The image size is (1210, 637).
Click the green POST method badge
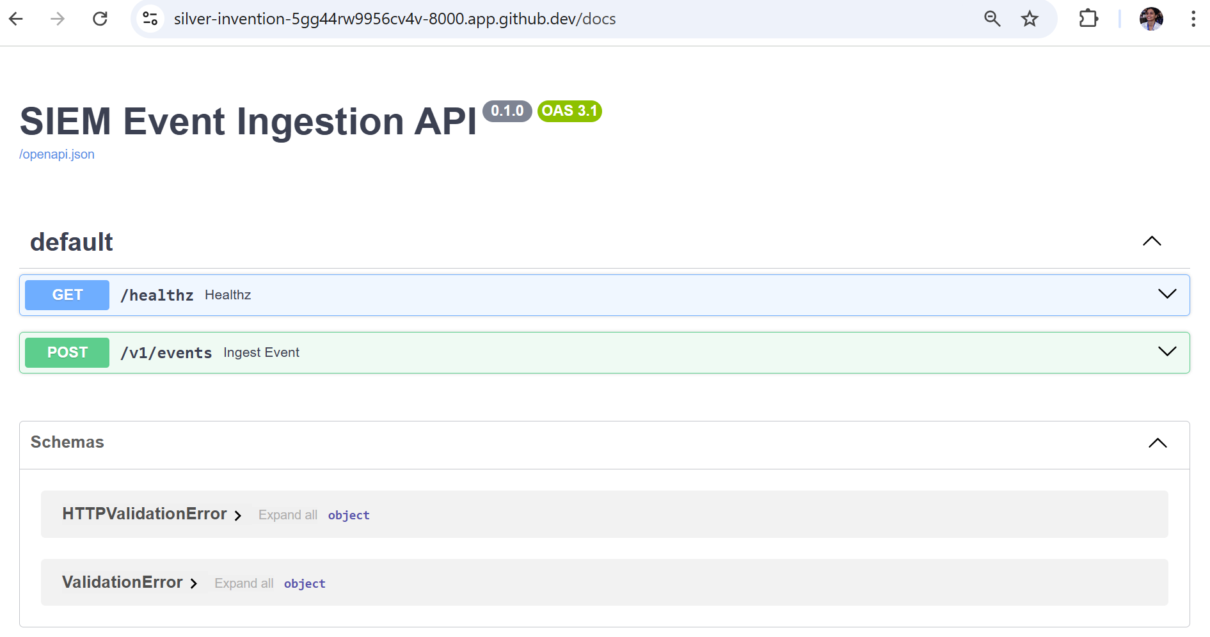pos(67,352)
